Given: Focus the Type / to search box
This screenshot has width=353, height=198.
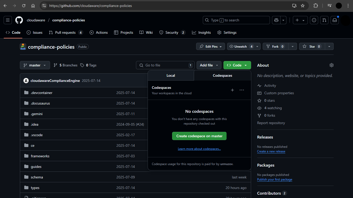Looking at the screenshot, I should pyautogui.click(x=236, y=20).
